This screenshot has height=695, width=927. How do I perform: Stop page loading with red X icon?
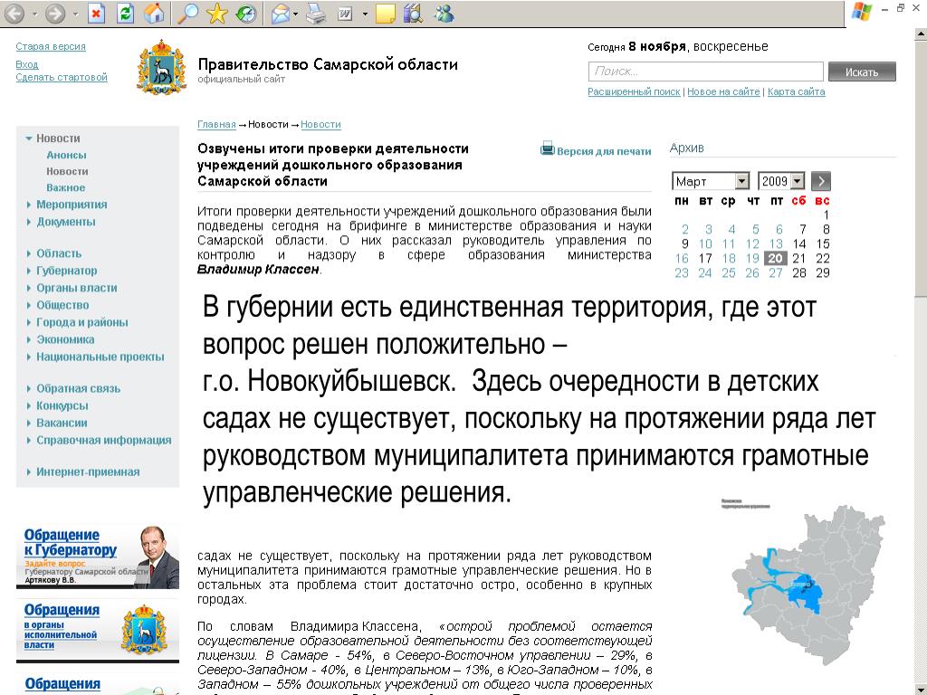tap(96, 13)
